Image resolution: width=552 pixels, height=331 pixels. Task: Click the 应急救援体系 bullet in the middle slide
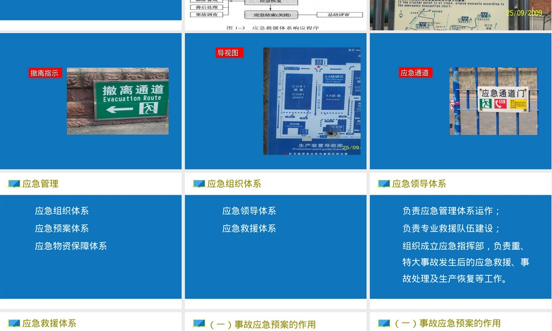[249, 228]
